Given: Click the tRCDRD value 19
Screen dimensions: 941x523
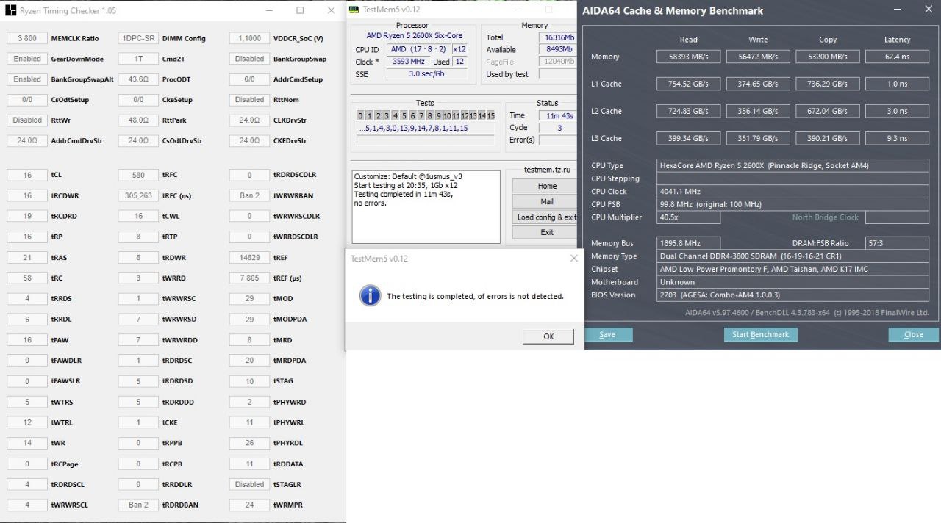Looking at the screenshot, I should [x=27, y=216].
